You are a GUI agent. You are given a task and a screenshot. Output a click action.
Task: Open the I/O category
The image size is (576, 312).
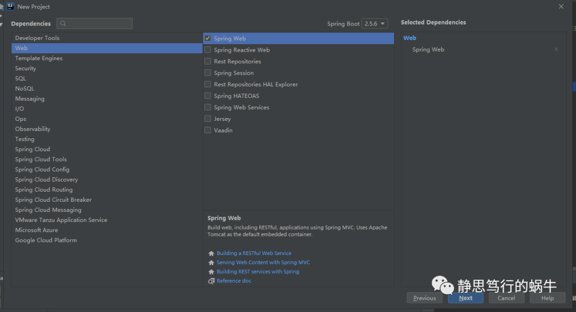tap(107, 109)
